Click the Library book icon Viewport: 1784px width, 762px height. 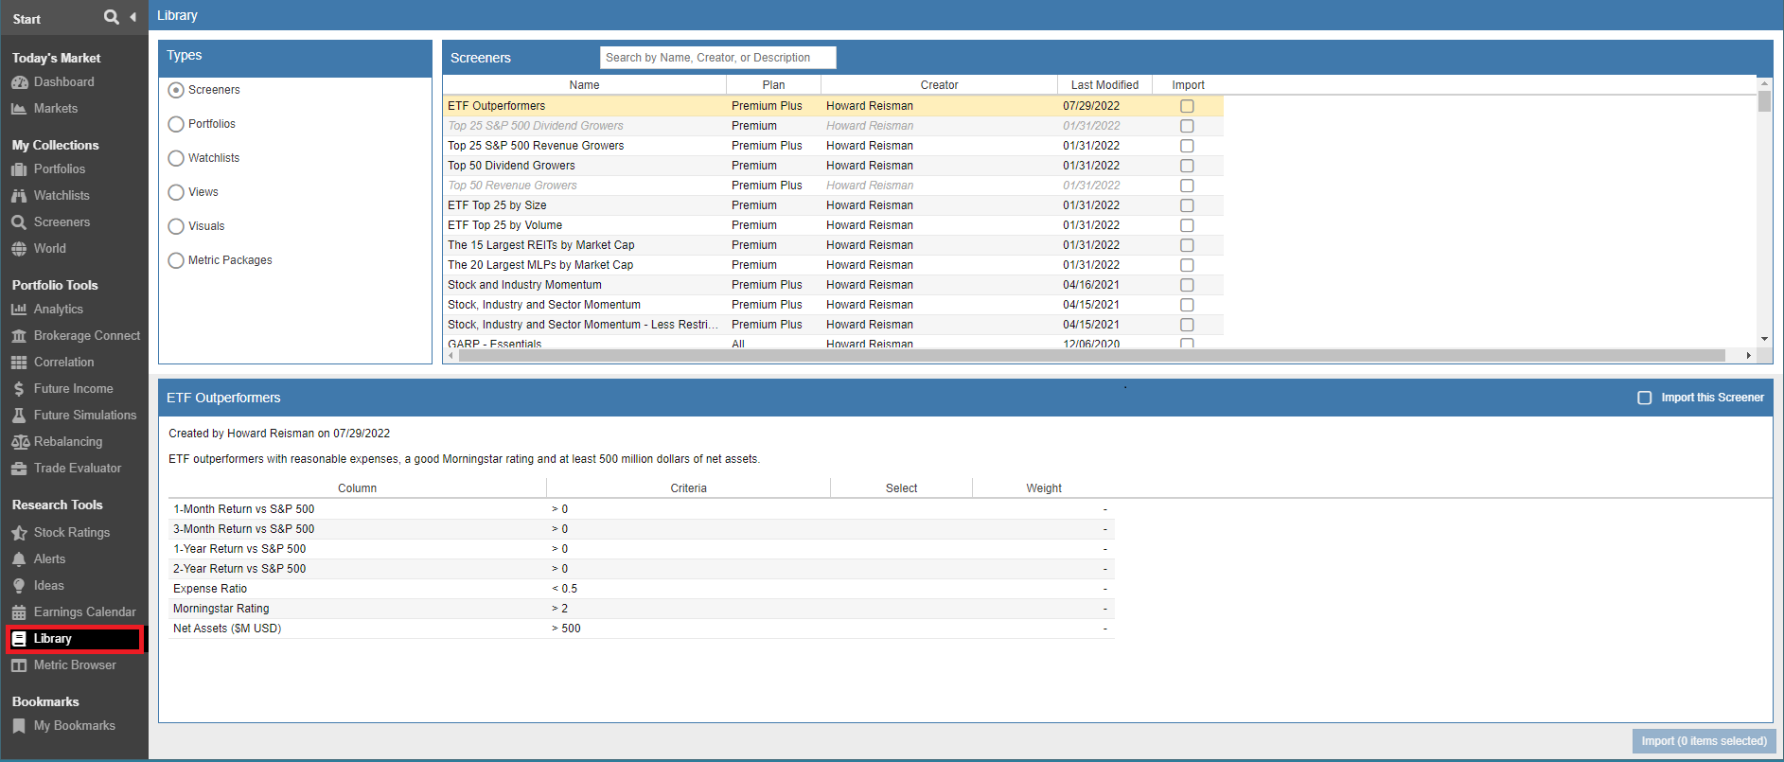click(x=19, y=639)
